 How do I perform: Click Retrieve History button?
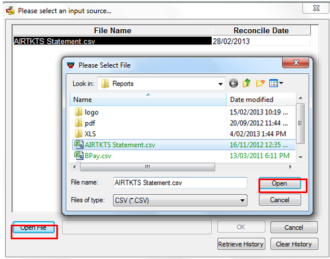[x=241, y=244]
